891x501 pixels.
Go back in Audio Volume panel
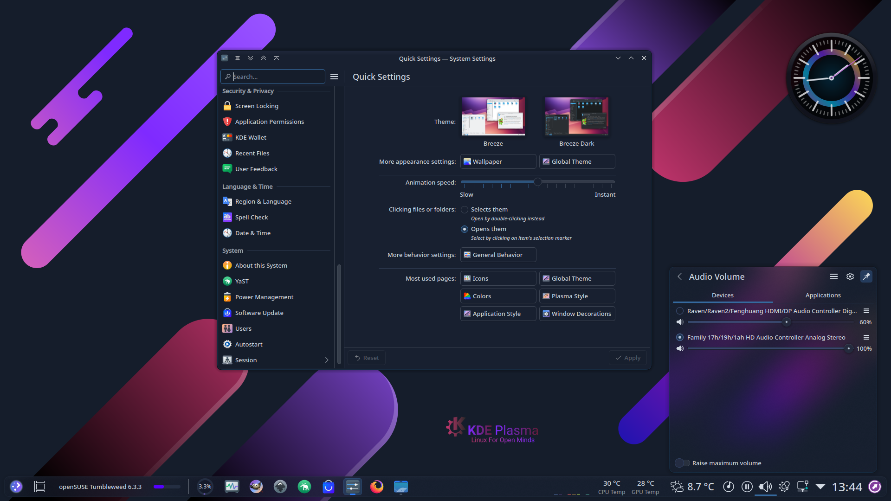click(680, 276)
